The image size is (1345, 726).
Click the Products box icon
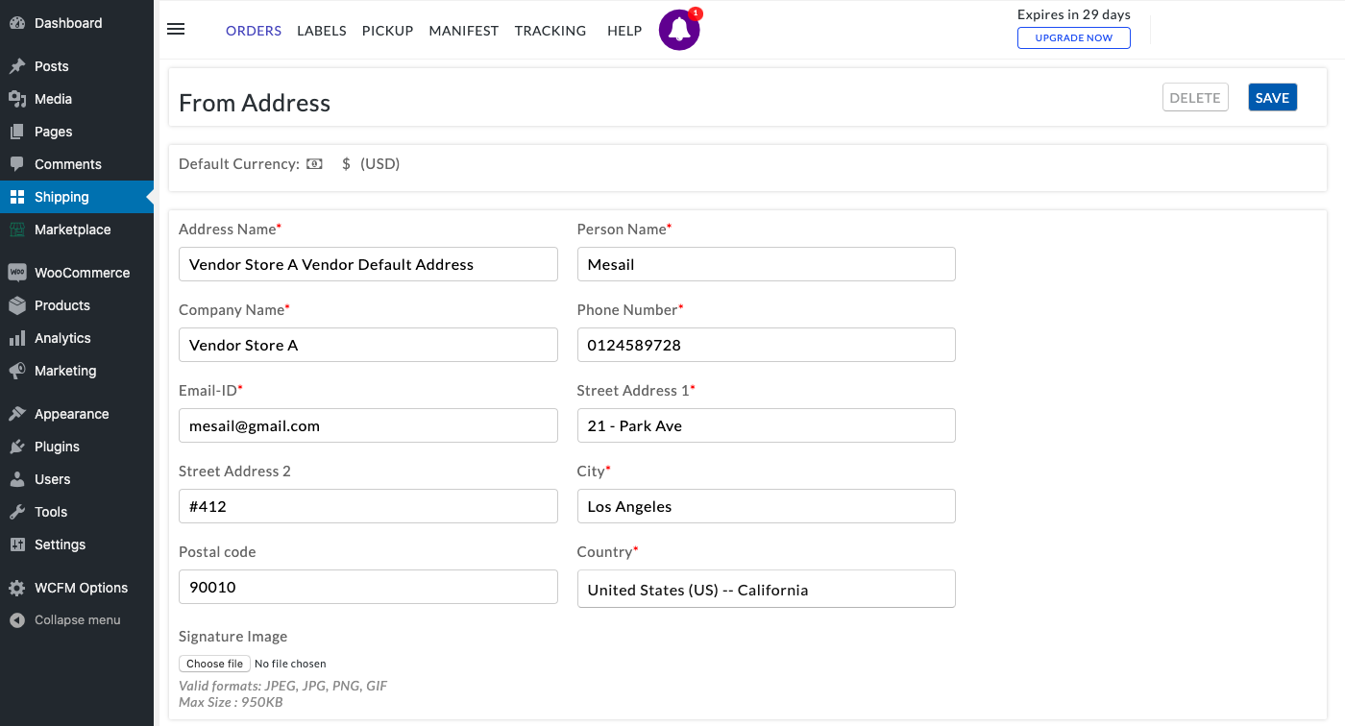(x=17, y=305)
